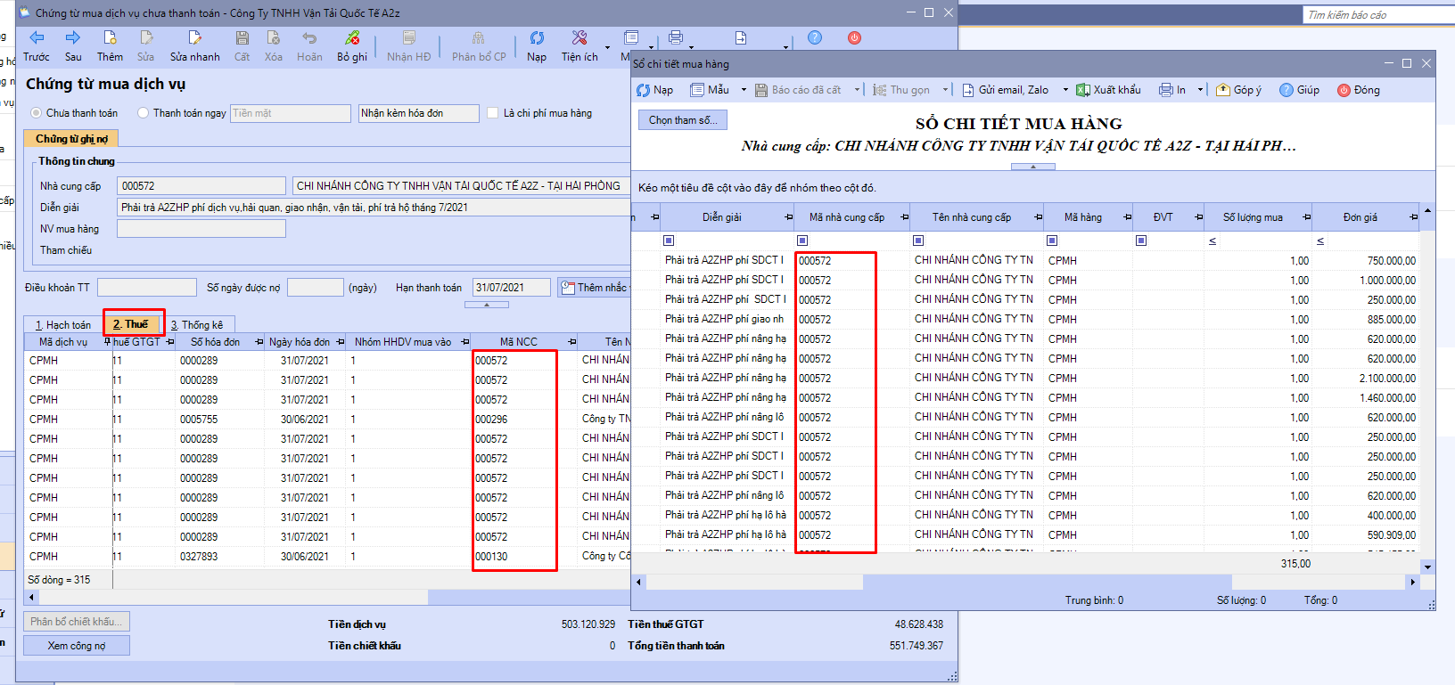Select the Chưa thanh toán radio button
This screenshot has height=685, width=1455.
[37, 113]
